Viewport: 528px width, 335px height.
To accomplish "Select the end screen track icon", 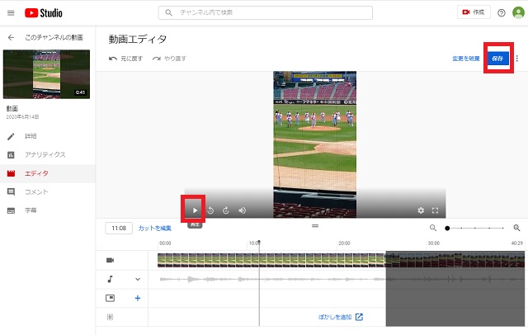I will [x=110, y=298].
